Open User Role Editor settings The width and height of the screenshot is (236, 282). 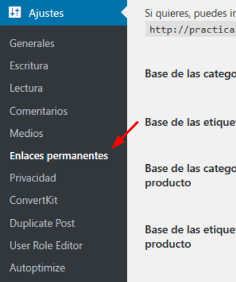click(46, 246)
